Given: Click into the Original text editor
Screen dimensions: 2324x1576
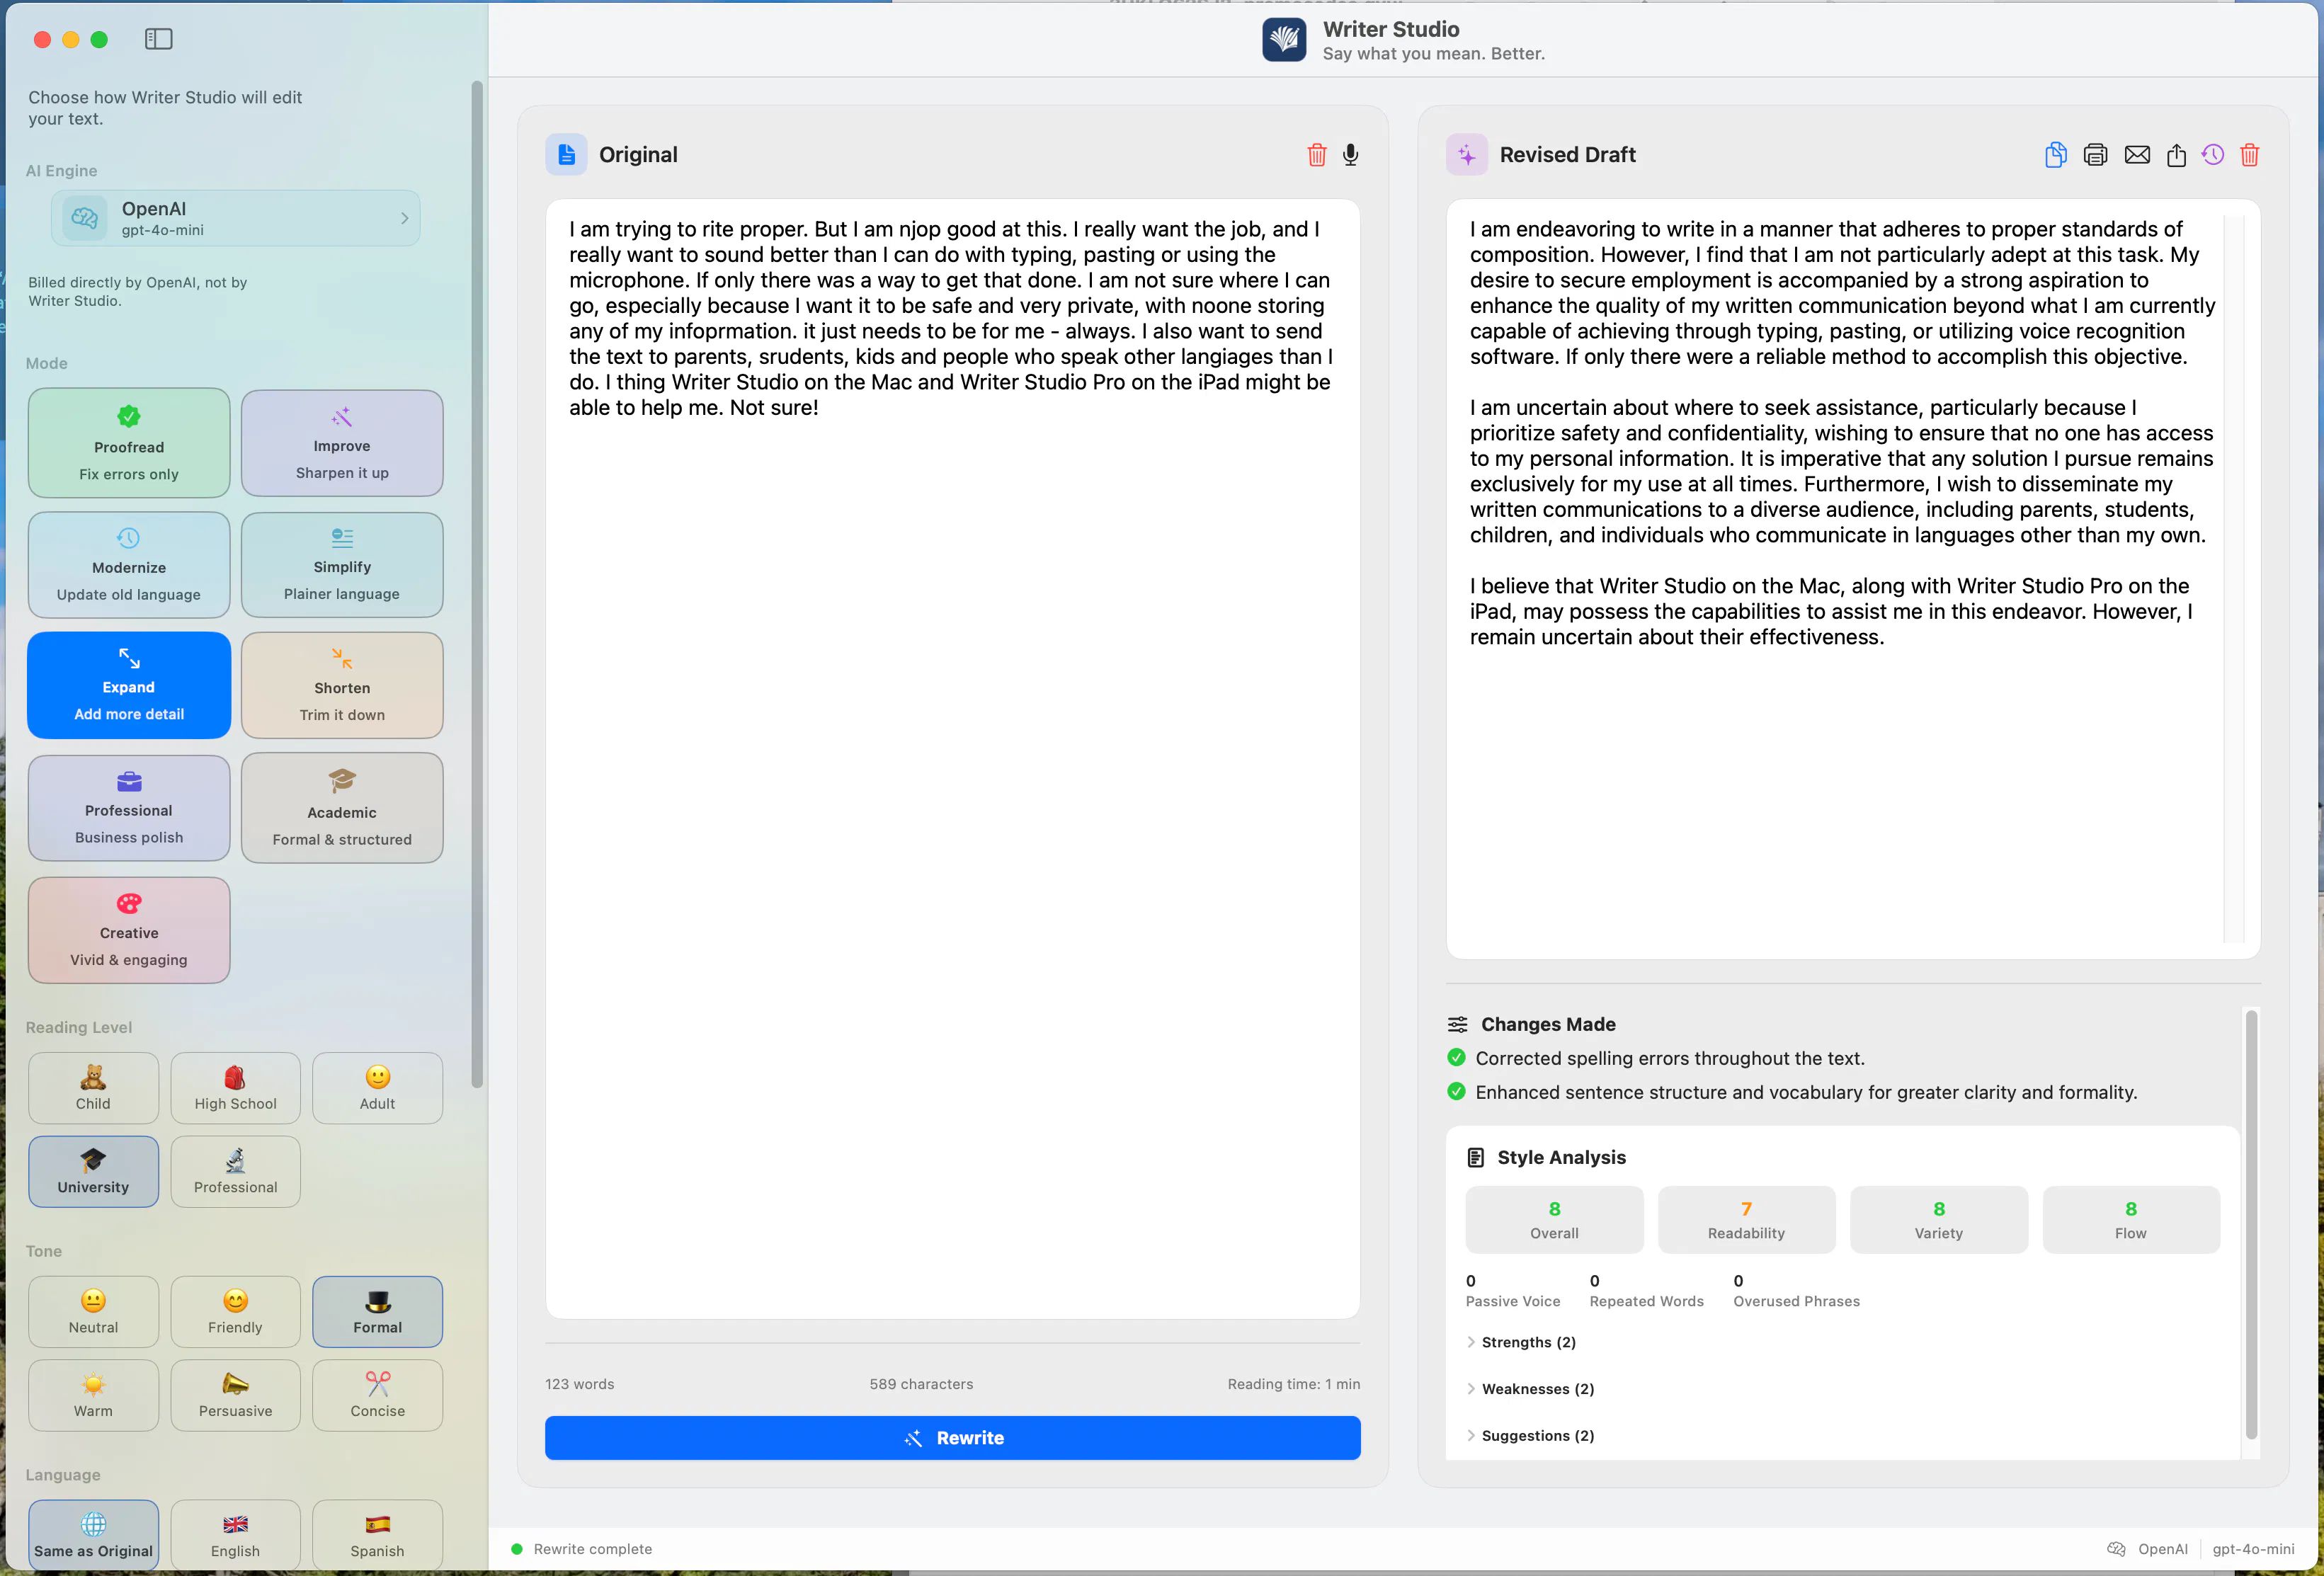Looking at the screenshot, I should point(952,759).
